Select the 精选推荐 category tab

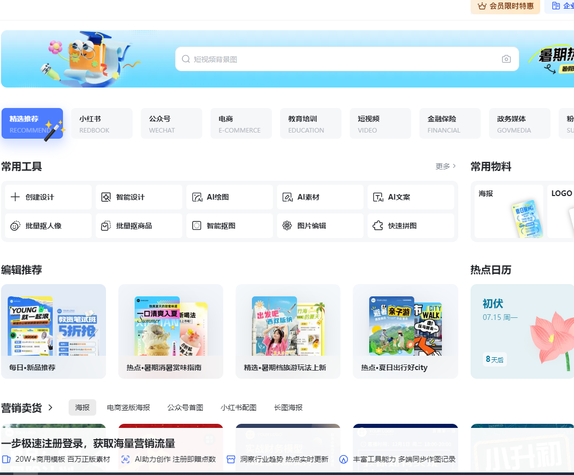[32, 123]
